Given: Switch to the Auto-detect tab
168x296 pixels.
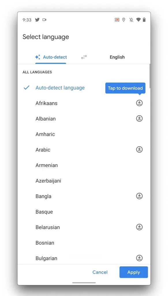Looking at the screenshot, I should click(x=51, y=57).
